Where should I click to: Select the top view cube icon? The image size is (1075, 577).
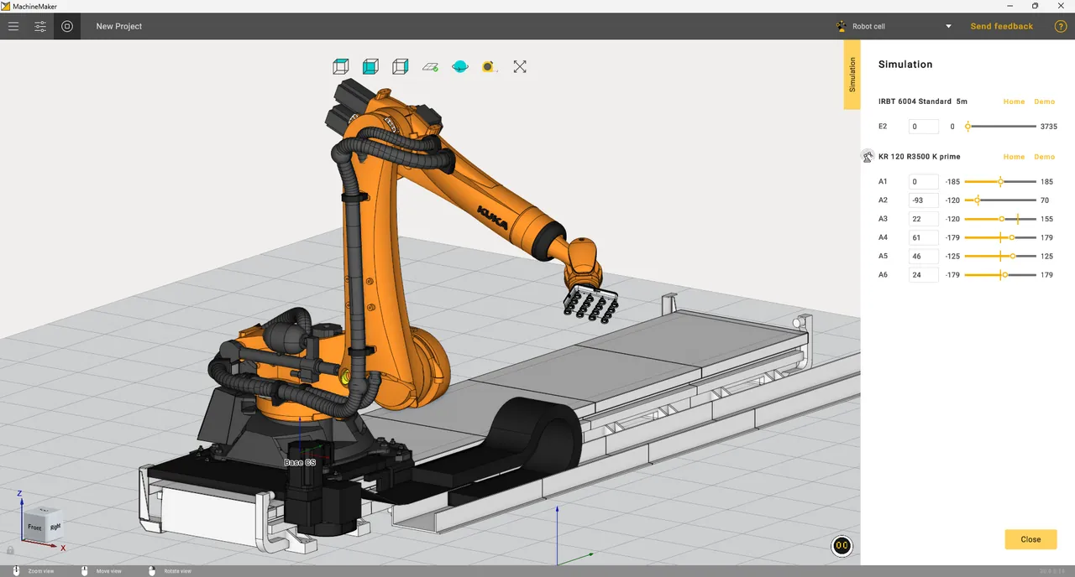coord(340,66)
